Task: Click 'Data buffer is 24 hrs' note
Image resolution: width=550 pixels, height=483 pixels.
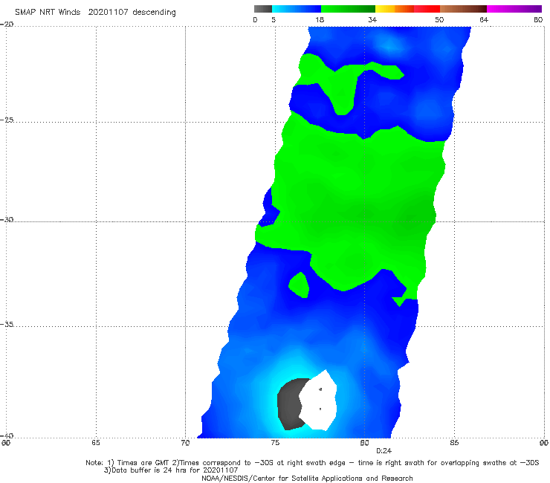Action: tap(171, 470)
